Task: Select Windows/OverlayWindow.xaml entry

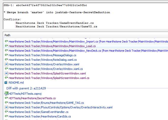Action: tap(44, 64)
